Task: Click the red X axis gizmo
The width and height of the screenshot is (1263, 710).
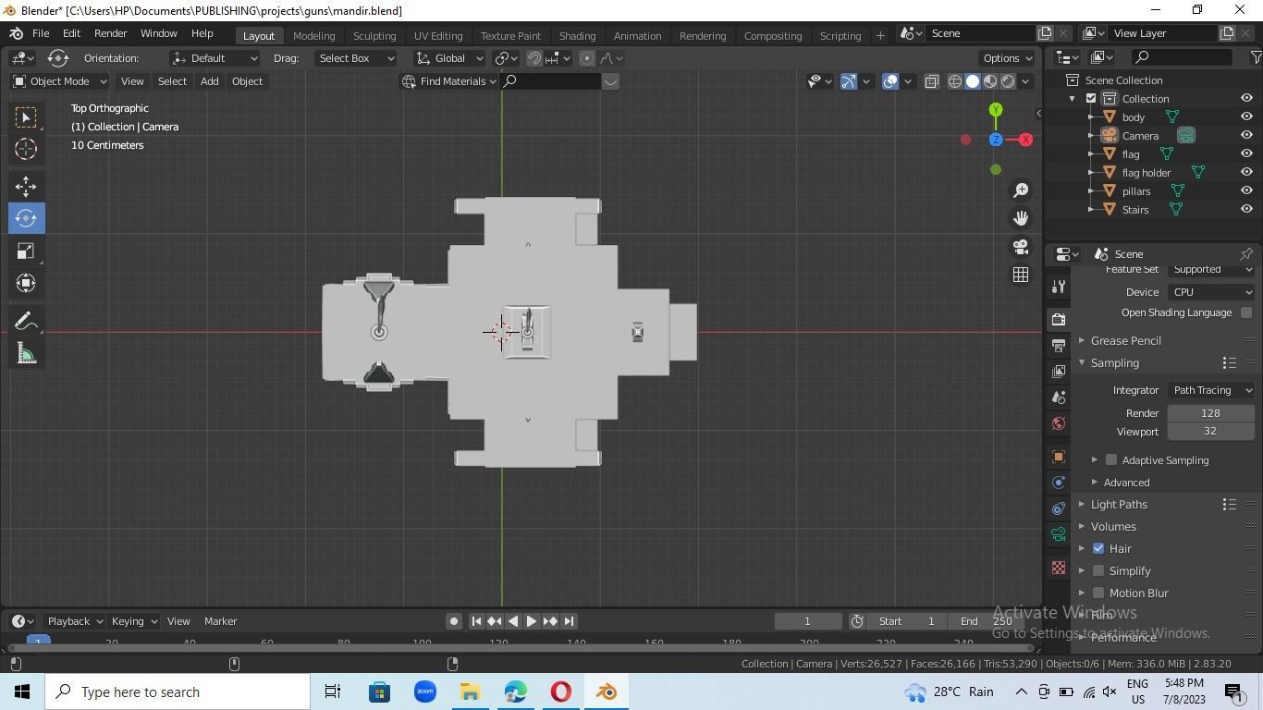Action: point(1025,140)
